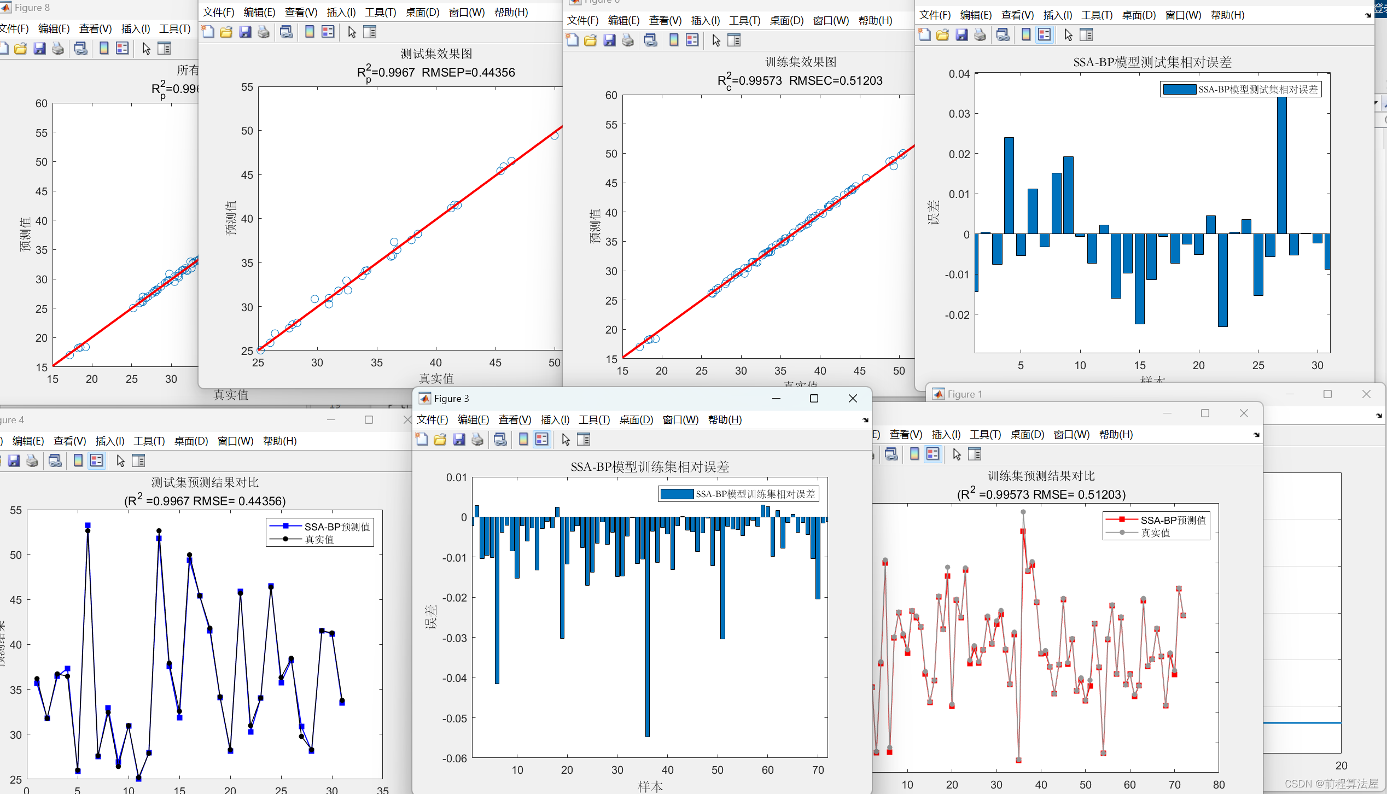Click Link Plot icon in SSA-BP模型测试集相对误差 window
The image size is (1387, 794).
pyautogui.click(x=1003, y=35)
